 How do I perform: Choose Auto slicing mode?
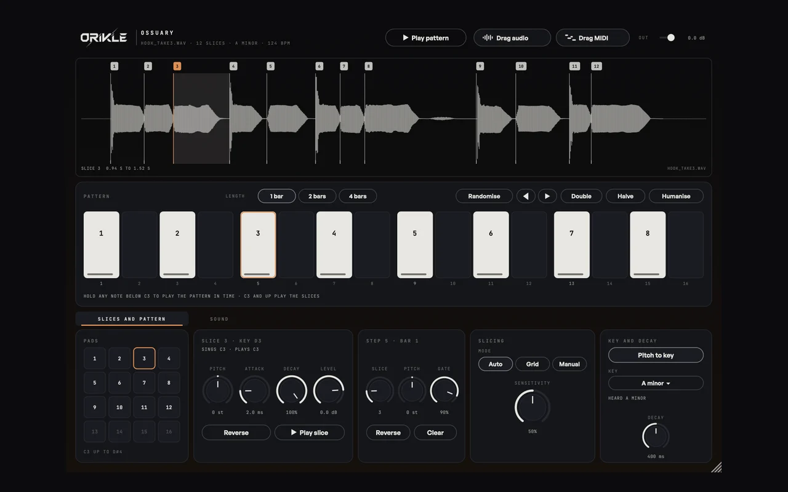496,364
